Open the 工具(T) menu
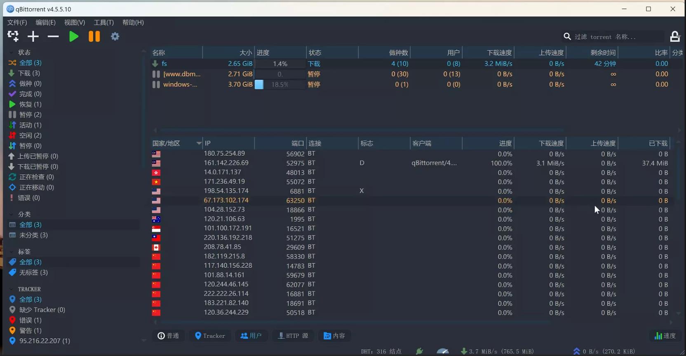 point(103,22)
